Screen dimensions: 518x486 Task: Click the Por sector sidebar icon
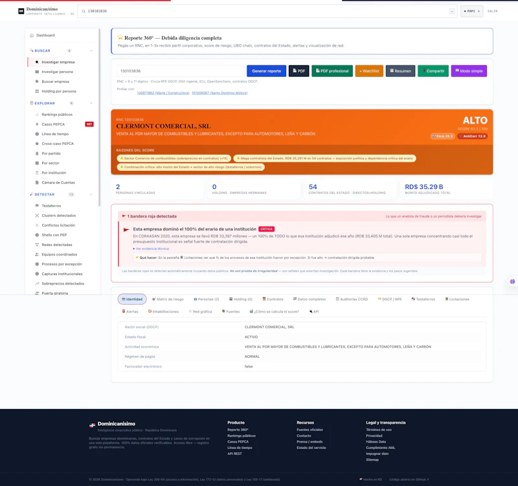click(x=37, y=163)
